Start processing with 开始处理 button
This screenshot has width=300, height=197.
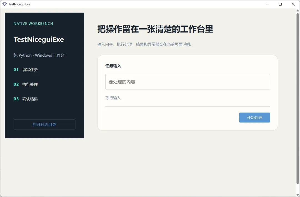click(254, 117)
